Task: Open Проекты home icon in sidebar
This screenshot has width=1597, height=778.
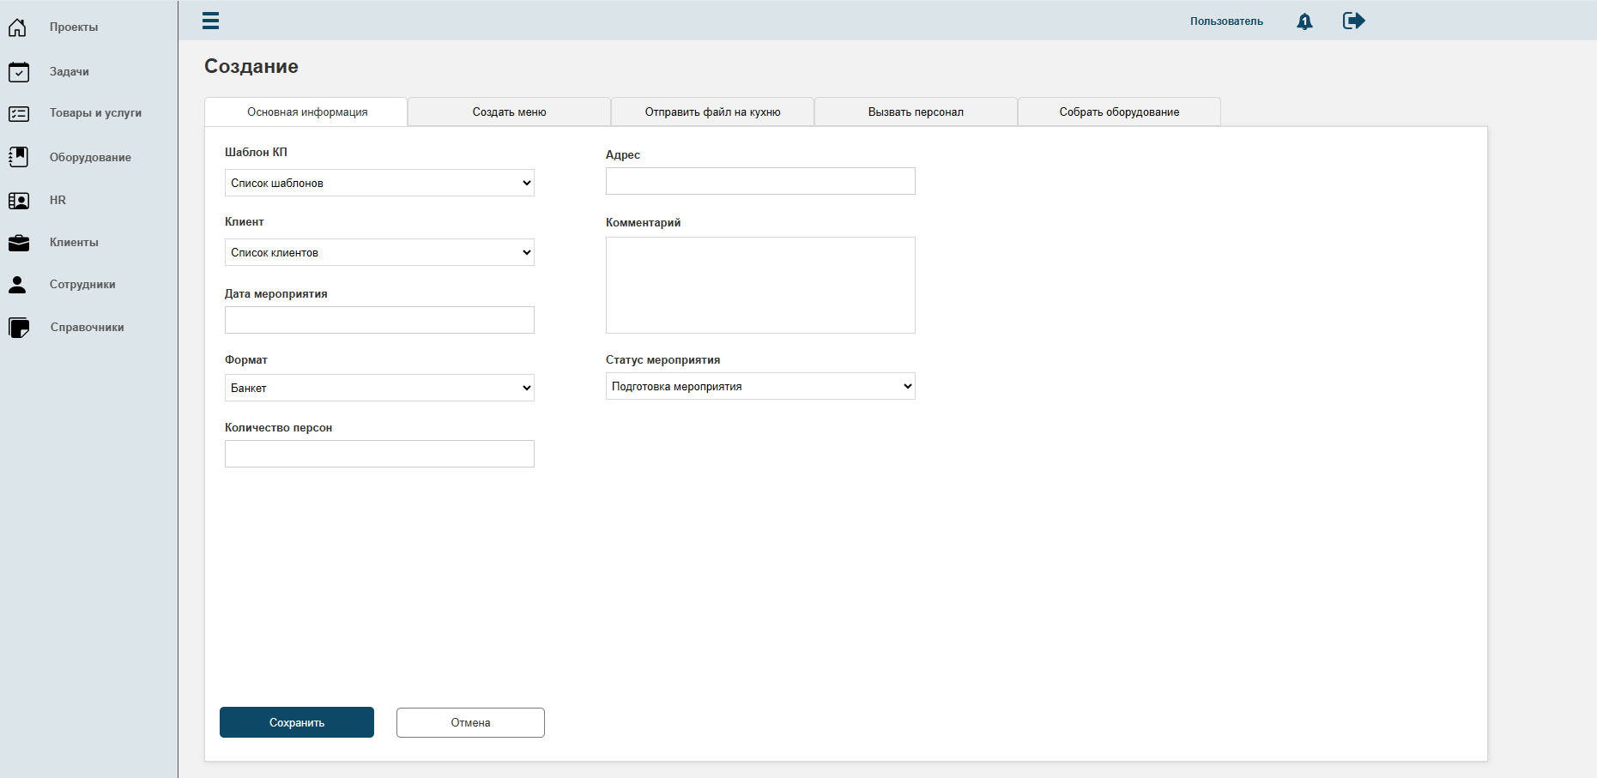Action: (x=17, y=27)
